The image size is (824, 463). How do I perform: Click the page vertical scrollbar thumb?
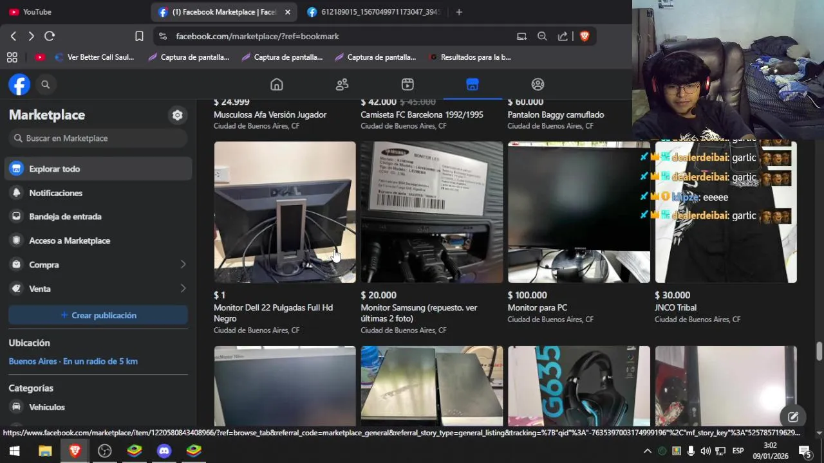click(x=819, y=352)
